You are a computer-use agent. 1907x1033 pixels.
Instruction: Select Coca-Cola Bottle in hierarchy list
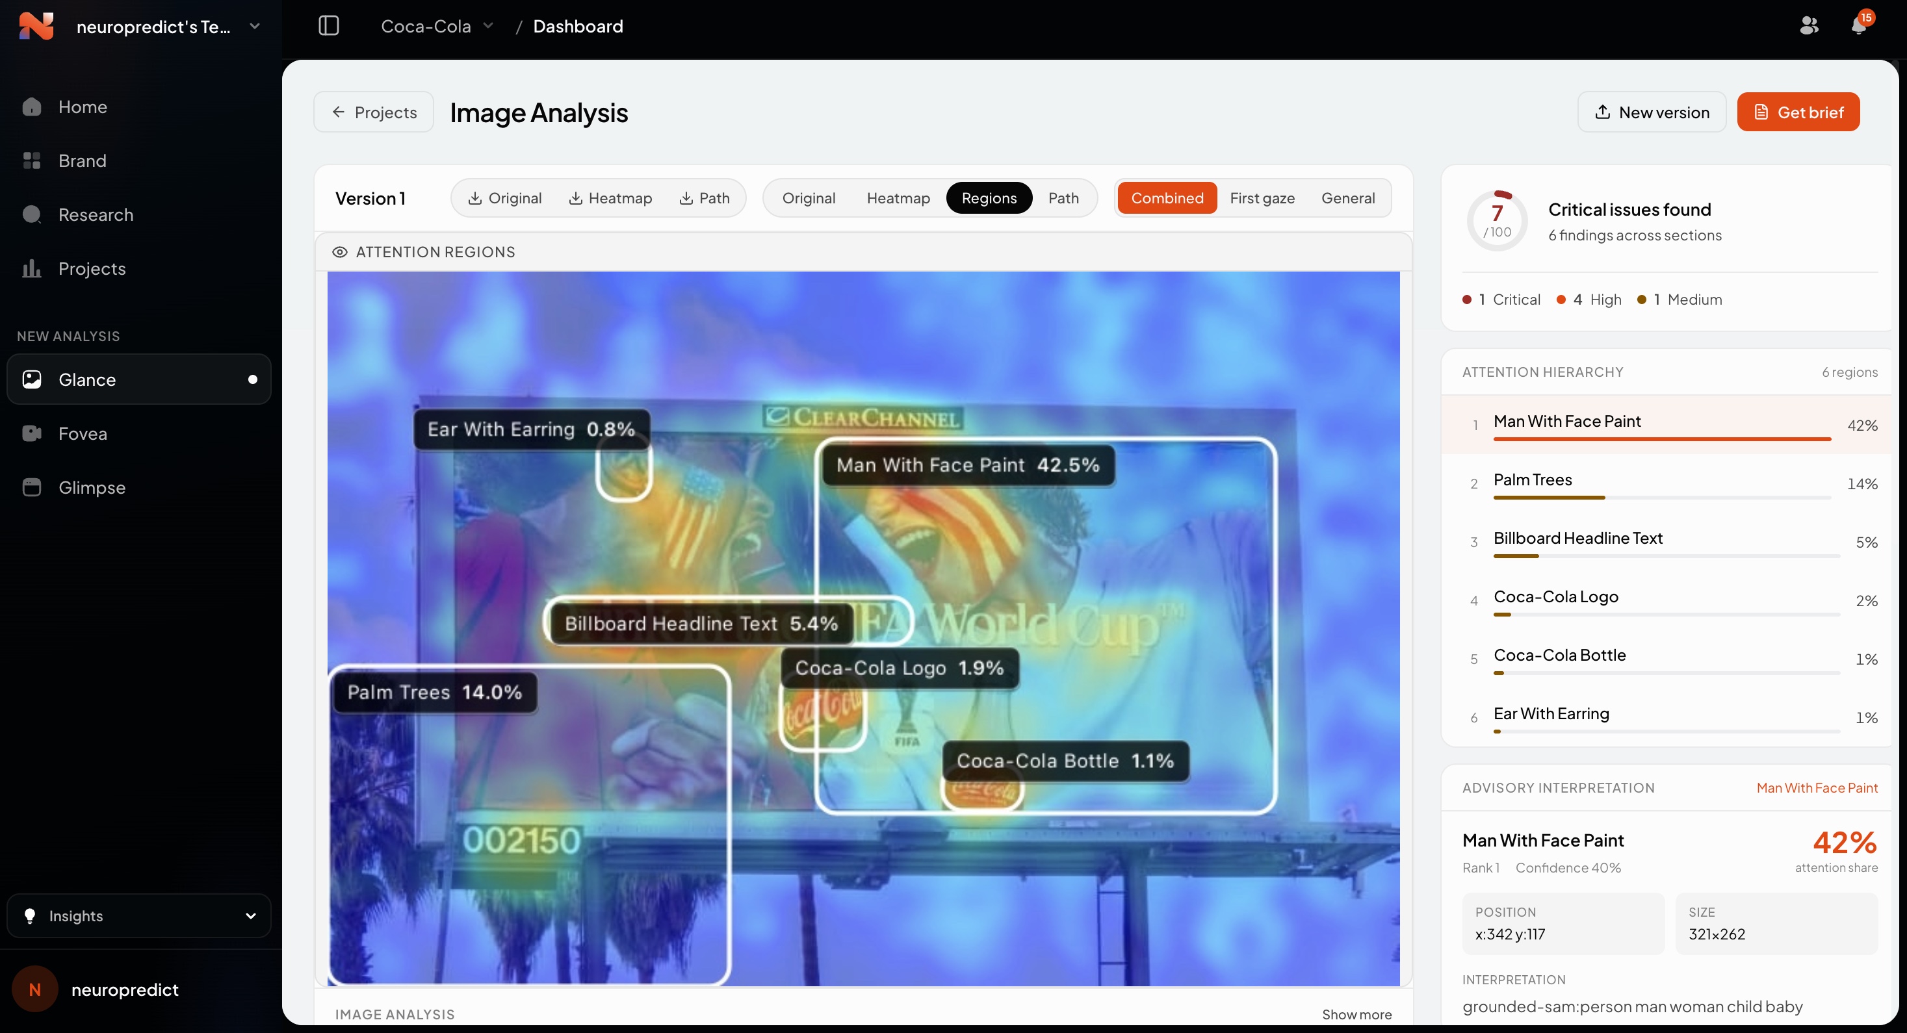pos(1666,659)
